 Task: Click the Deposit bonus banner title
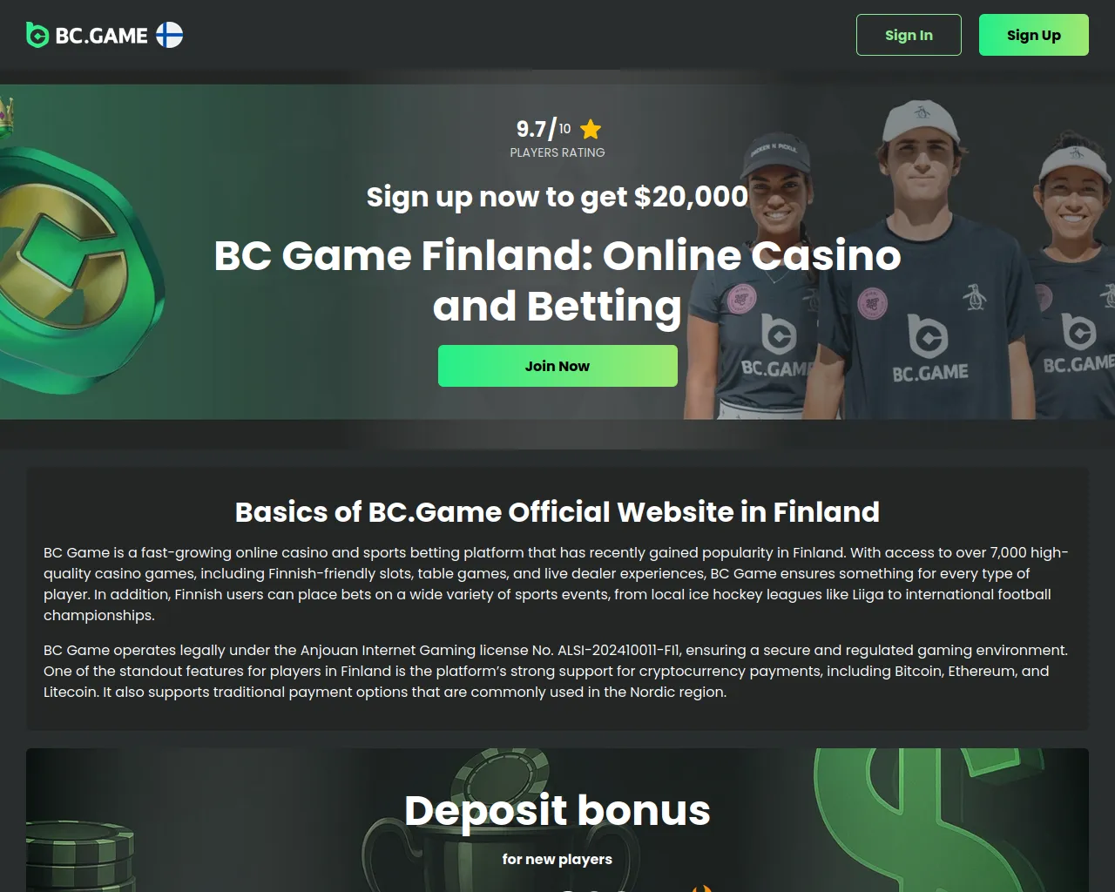pyautogui.click(x=557, y=810)
